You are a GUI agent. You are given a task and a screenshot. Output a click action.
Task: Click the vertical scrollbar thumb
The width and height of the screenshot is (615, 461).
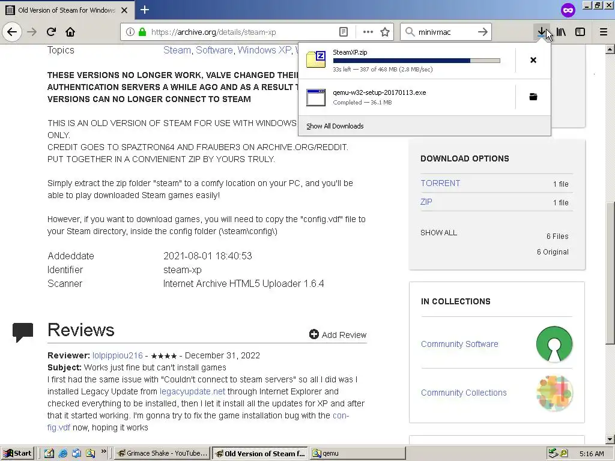pyautogui.click(x=610, y=273)
